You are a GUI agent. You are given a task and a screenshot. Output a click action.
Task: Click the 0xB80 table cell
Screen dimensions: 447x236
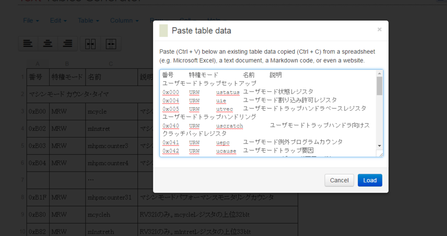(38, 214)
